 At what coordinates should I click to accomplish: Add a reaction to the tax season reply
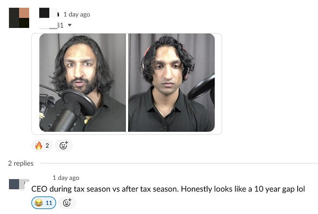67,203
